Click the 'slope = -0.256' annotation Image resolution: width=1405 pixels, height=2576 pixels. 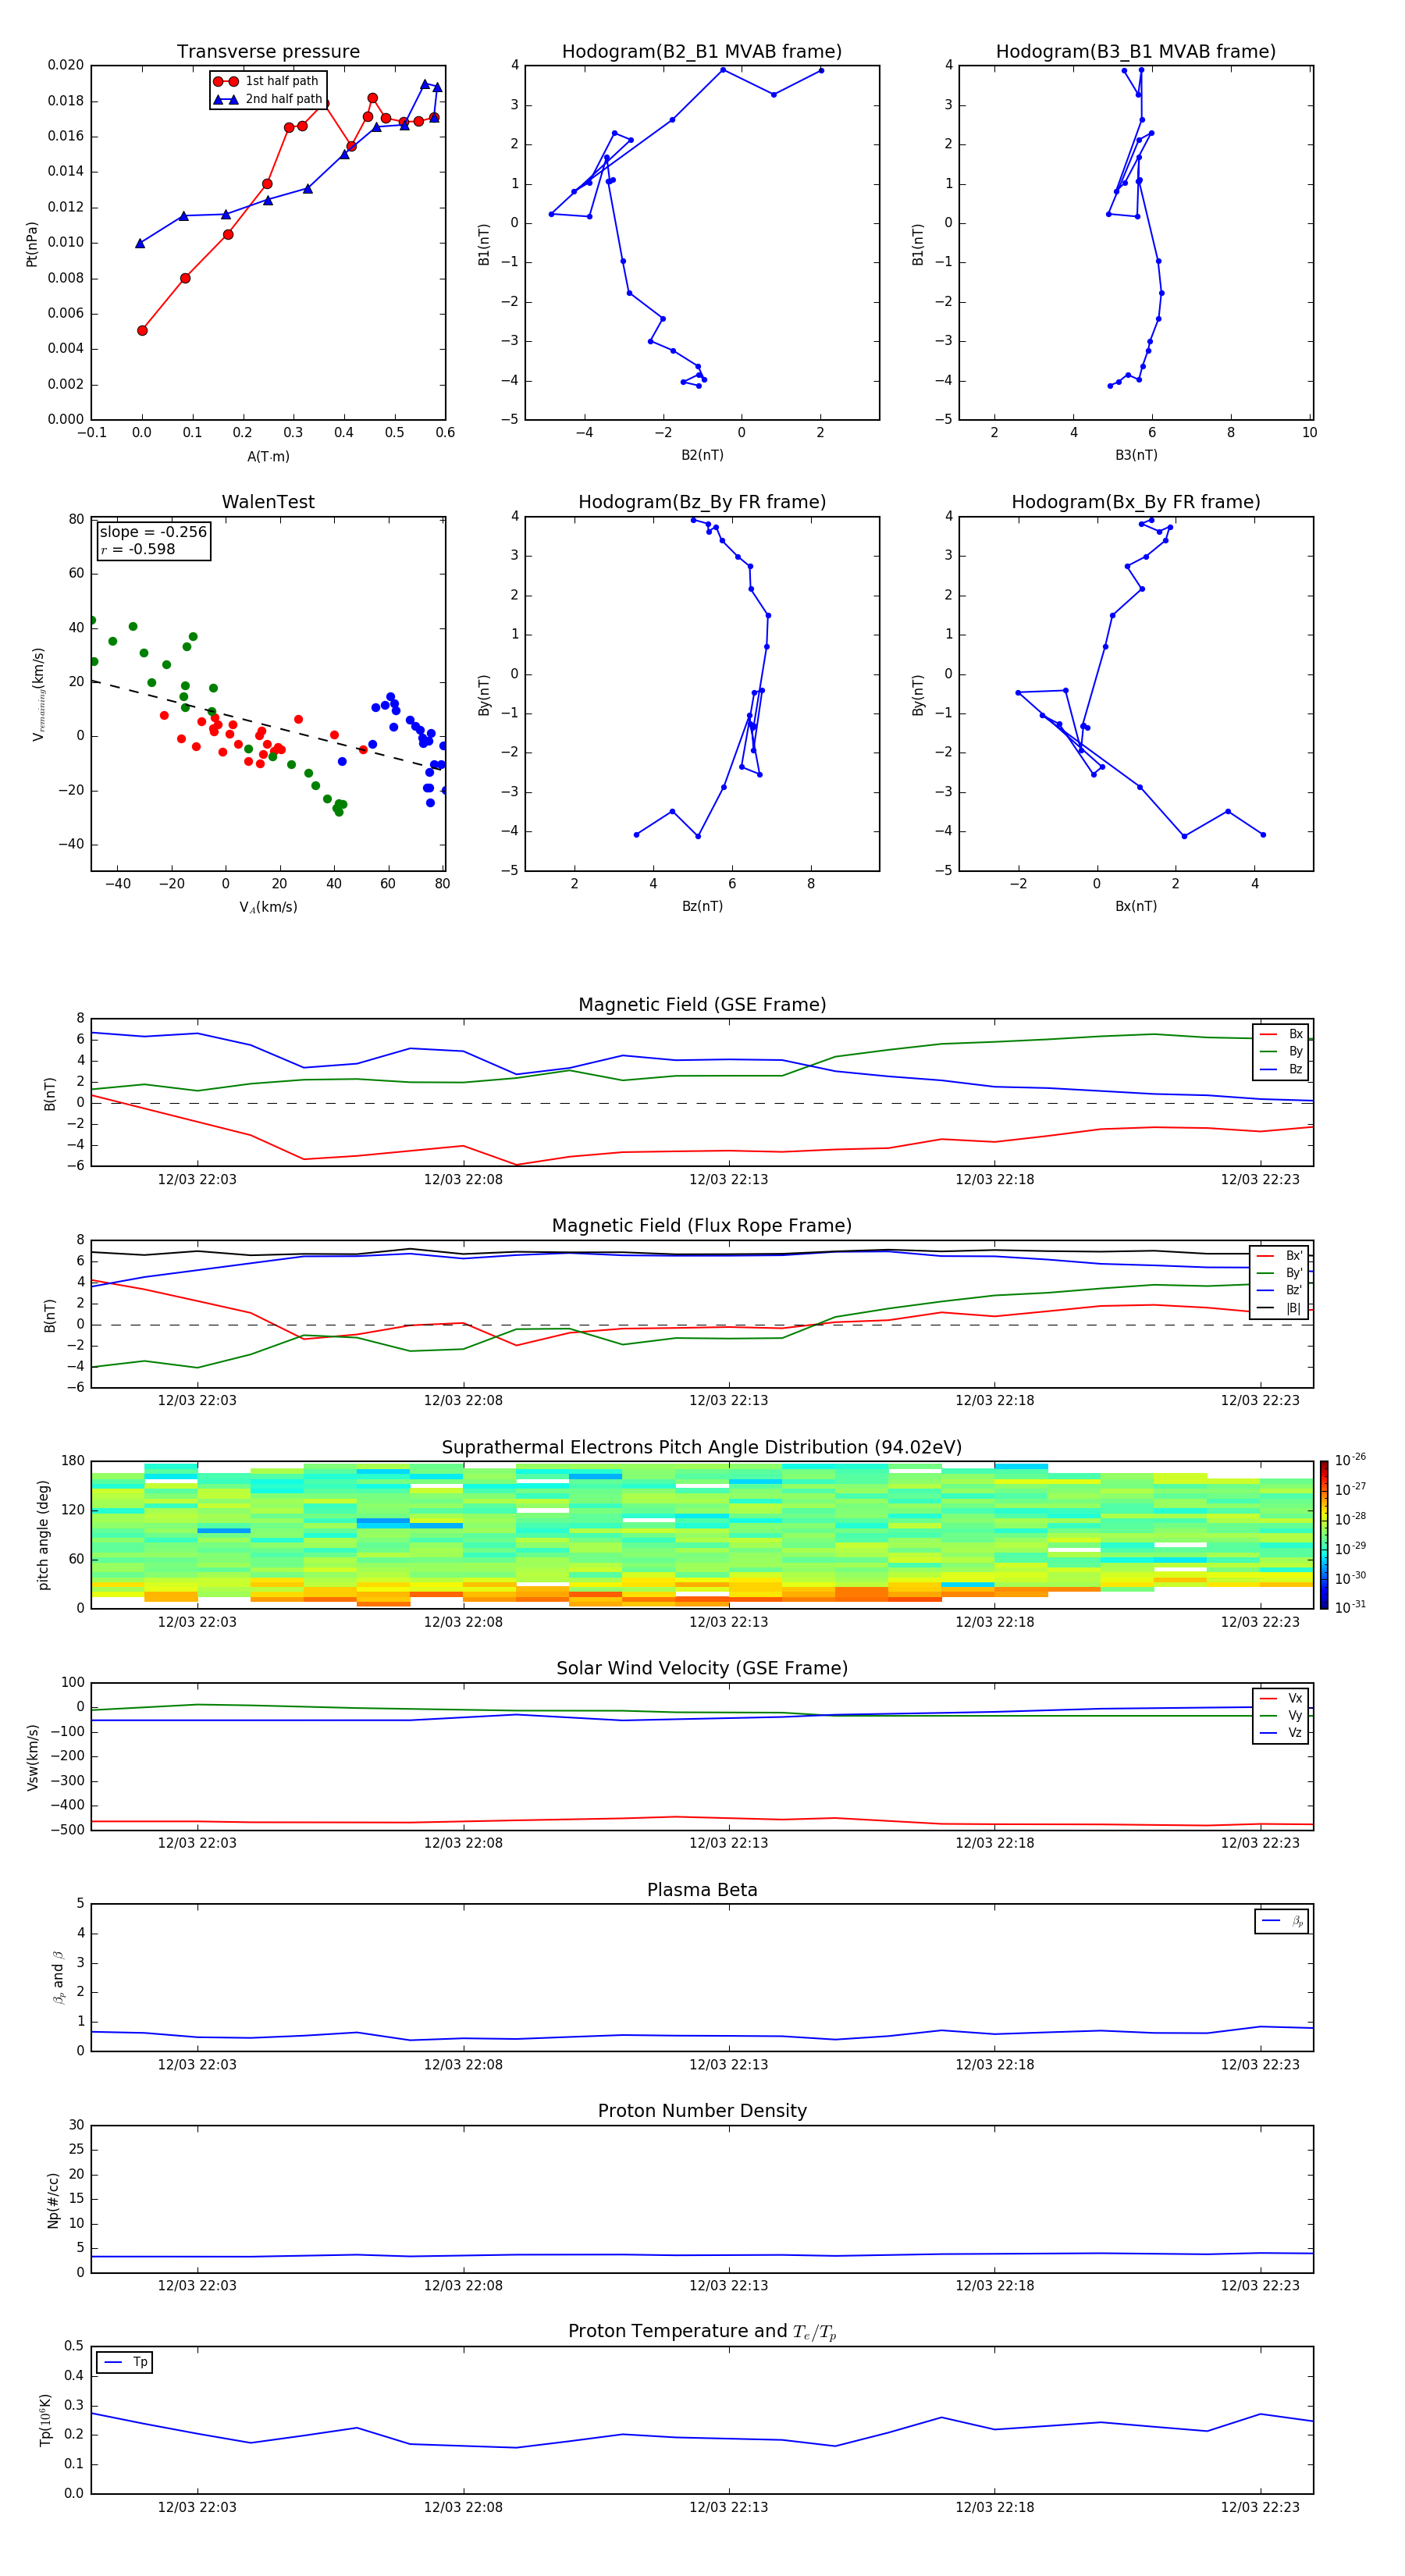(153, 532)
